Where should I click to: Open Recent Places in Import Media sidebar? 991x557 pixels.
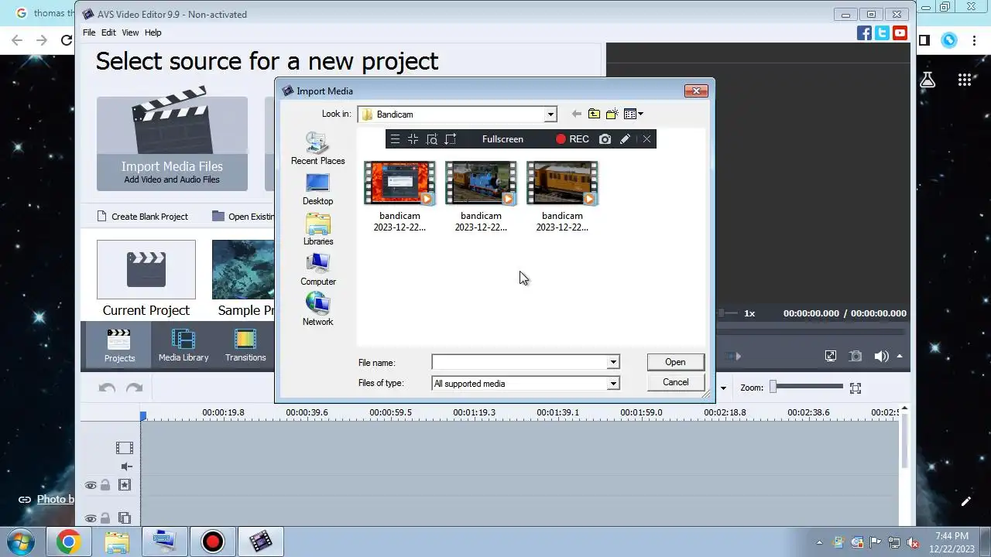pos(317,149)
